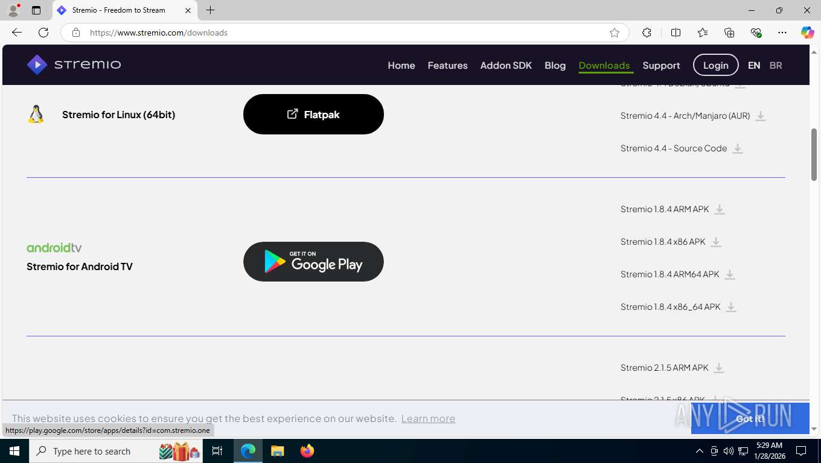Viewport: 821px width, 463px height.
Task: Refresh the current page
Action: 43,33
